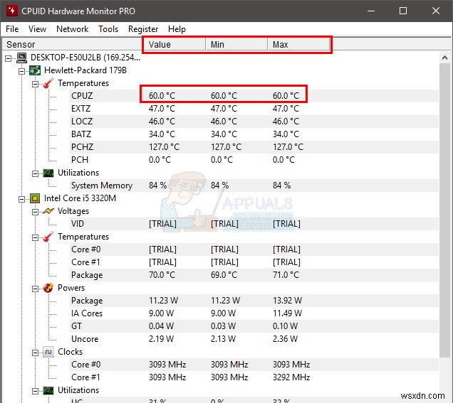Click the thermometer icon beside Hewlett-Packard Temperatures

[48, 83]
